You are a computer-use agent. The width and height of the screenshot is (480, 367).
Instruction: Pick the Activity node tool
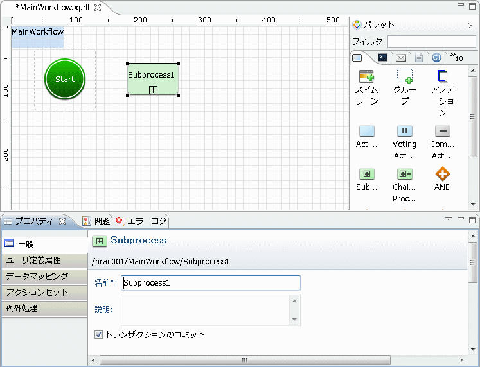366,137
